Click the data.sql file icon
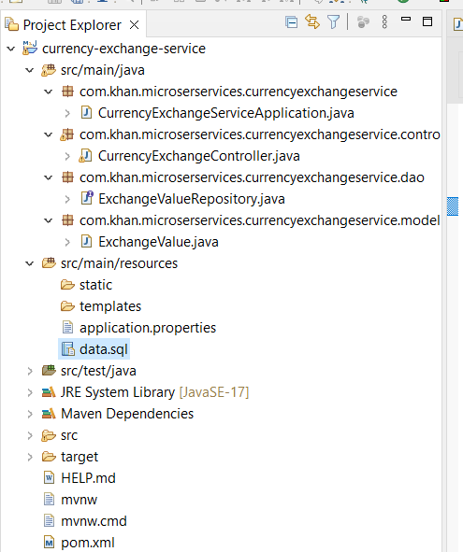This screenshot has width=463, height=552. (x=68, y=349)
